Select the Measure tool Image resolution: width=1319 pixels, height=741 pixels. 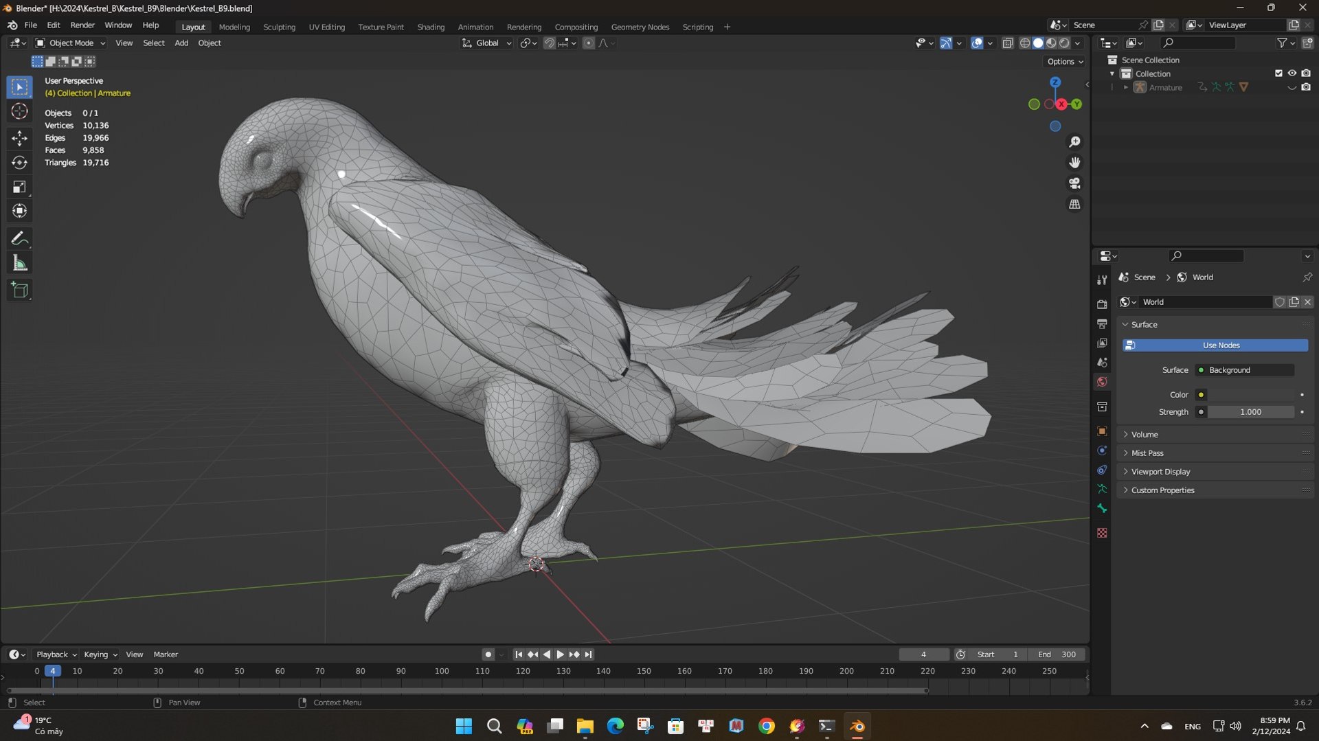(19, 263)
